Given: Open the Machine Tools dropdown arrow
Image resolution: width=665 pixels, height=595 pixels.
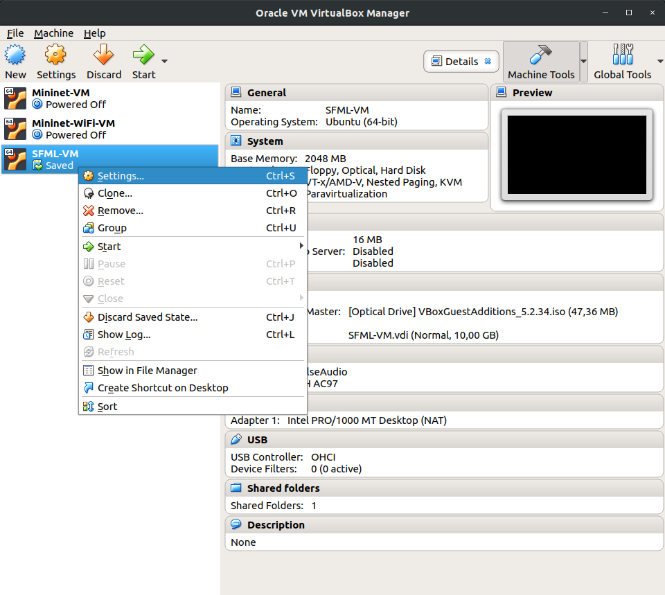Looking at the screenshot, I should click(584, 61).
